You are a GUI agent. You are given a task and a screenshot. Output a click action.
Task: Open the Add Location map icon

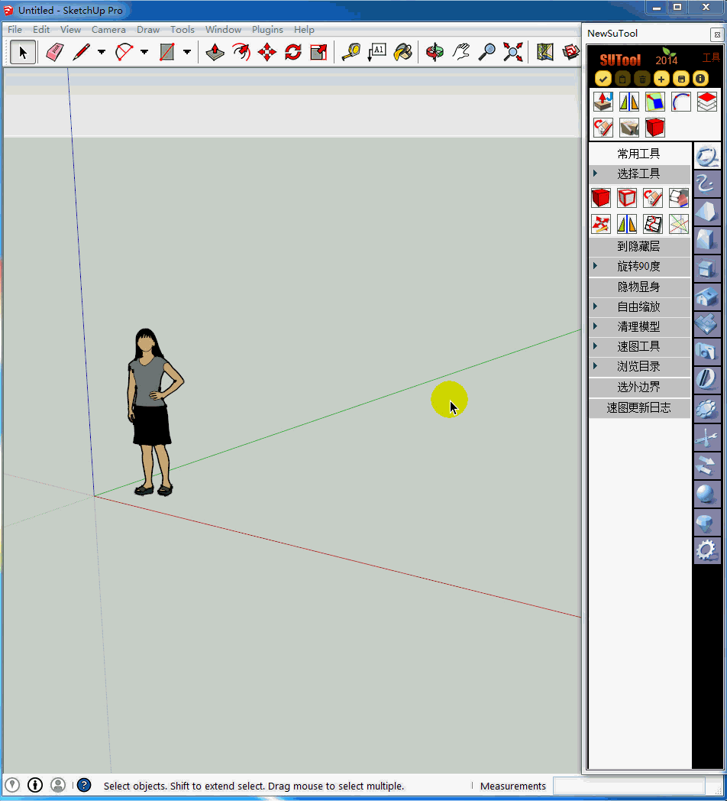coord(544,52)
